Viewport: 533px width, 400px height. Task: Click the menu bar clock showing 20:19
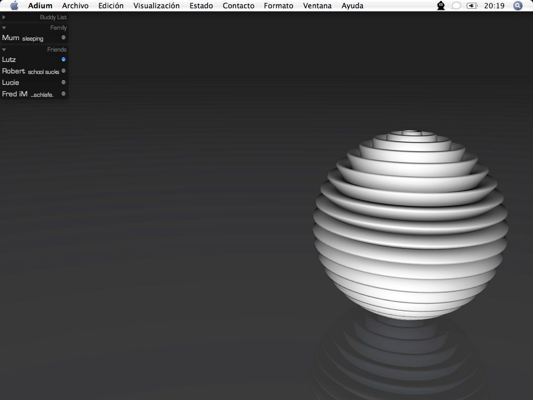coord(494,6)
